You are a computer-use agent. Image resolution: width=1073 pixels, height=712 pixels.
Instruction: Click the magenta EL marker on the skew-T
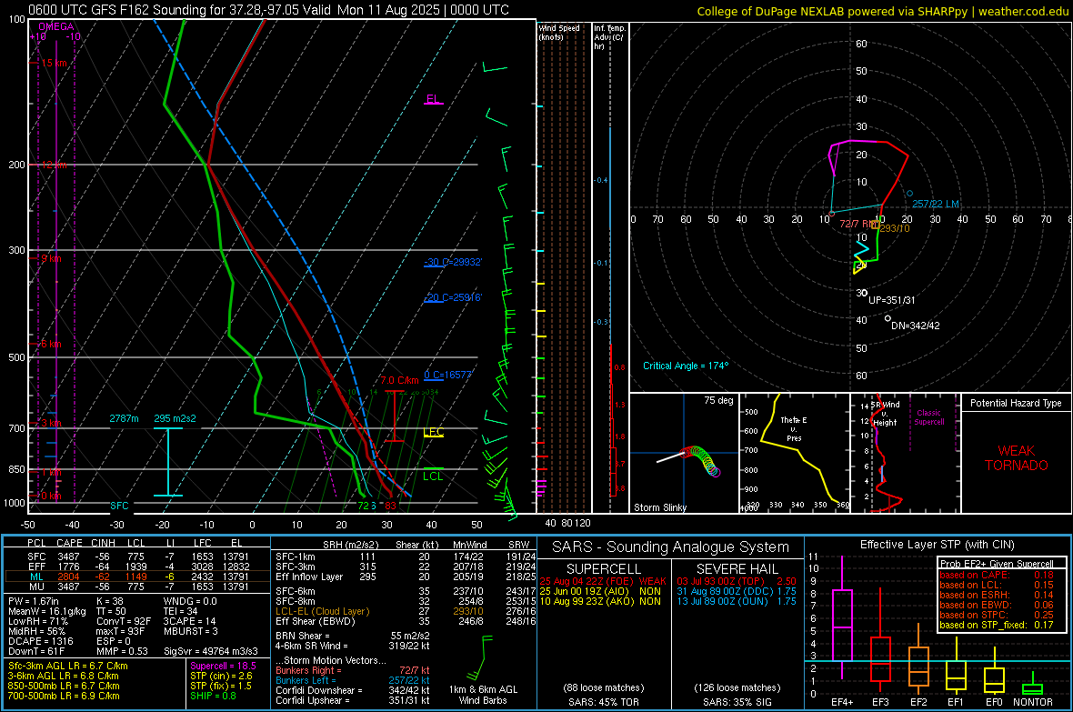click(x=433, y=98)
